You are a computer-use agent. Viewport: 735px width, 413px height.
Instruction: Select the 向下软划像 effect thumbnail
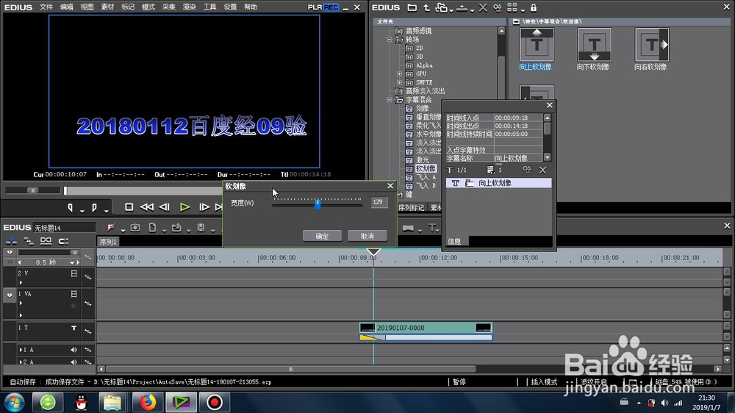click(x=594, y=45)
